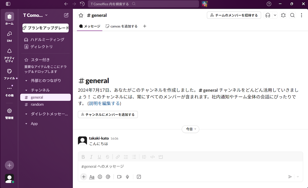308x188 pixels.
Task: Collapse the App section
Action: [x=26, y=124]
